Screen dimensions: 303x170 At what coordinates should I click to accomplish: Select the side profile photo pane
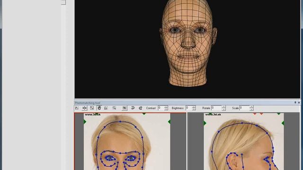(244, 142)
